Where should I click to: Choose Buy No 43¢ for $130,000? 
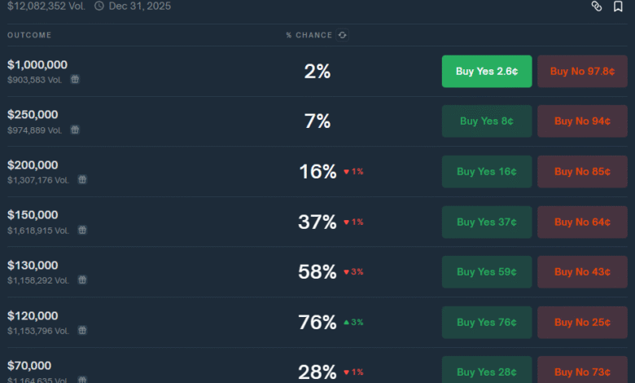tap(582, 272)
